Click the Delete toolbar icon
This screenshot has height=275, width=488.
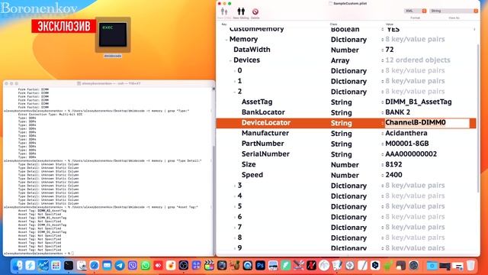pyautogui.click(x=255, y=11)
